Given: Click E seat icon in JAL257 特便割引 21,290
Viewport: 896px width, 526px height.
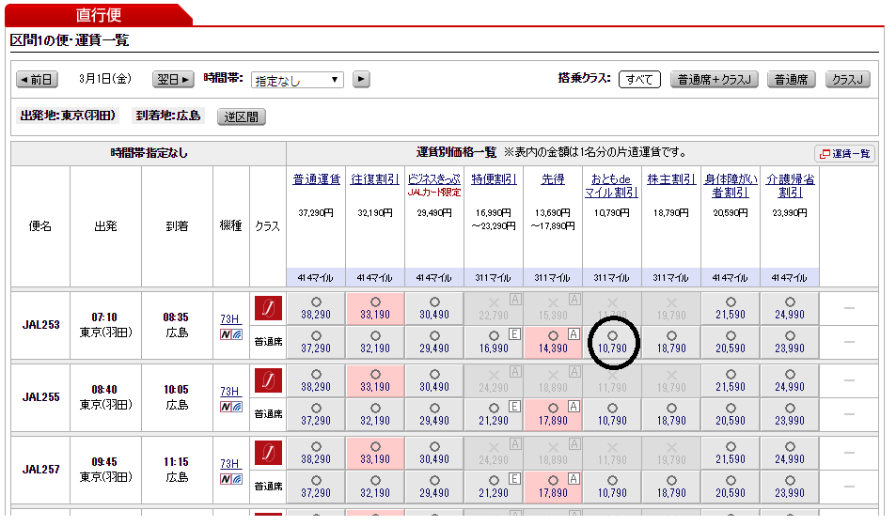Looking at the screenshot, I should click(x=514, y=479).
